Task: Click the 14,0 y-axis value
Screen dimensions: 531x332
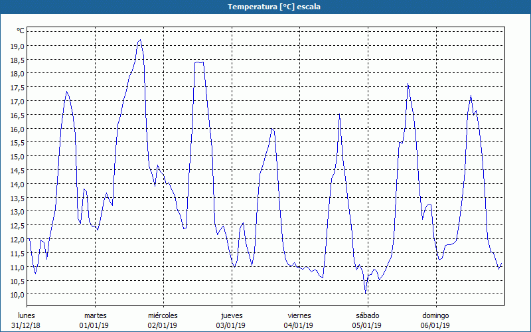Action: tap(17, 185)
